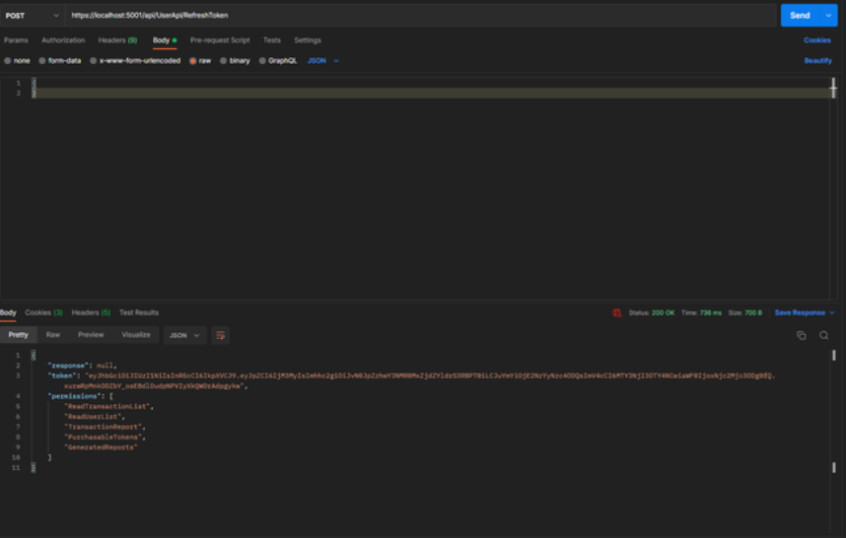Click the red network globe icon beside Status
Viewport: 846px width, 538px height.
click(x=617, y=312)
